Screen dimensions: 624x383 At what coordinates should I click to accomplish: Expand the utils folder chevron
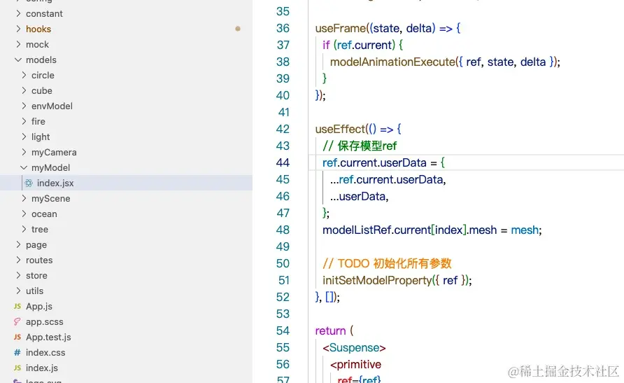click(18, 291)
